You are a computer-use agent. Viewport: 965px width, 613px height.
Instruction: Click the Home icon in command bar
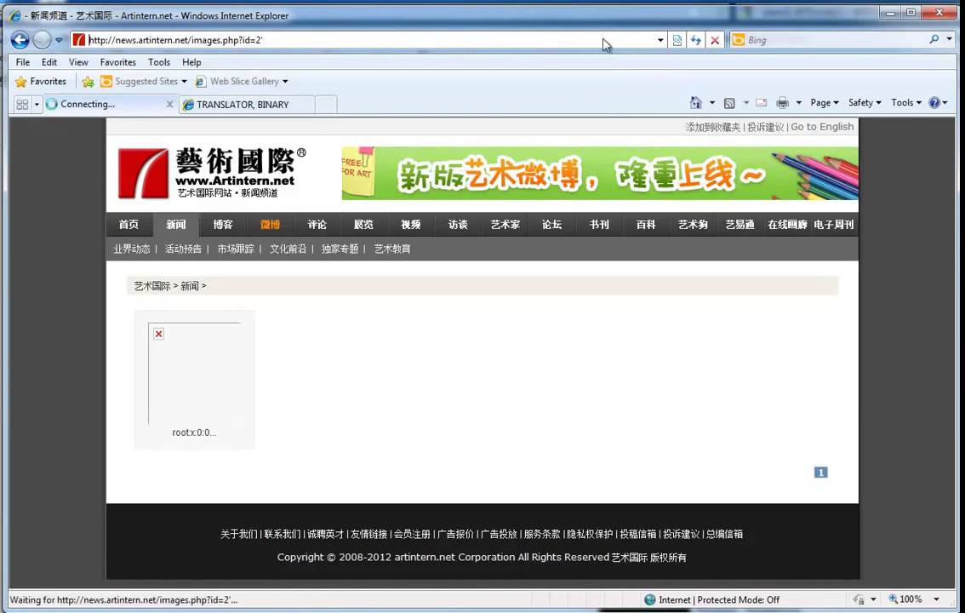[695, 103]
